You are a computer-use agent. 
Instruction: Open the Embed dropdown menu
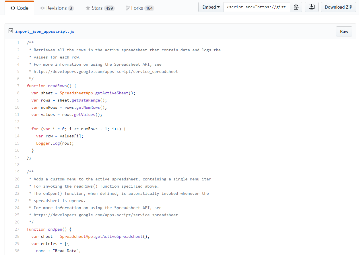[211, 7]
